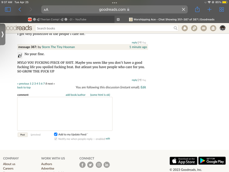Edit reply notification settings

pyautogui.click(x=108, y=139)
